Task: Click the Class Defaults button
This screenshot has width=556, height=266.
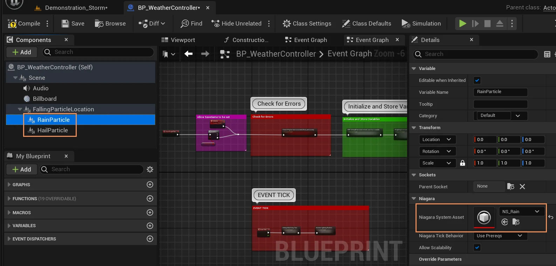Action: tap(367, 24)
